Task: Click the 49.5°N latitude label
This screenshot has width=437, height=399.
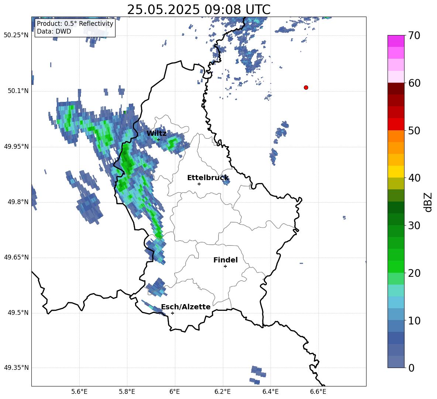Action: click(18, 313)
